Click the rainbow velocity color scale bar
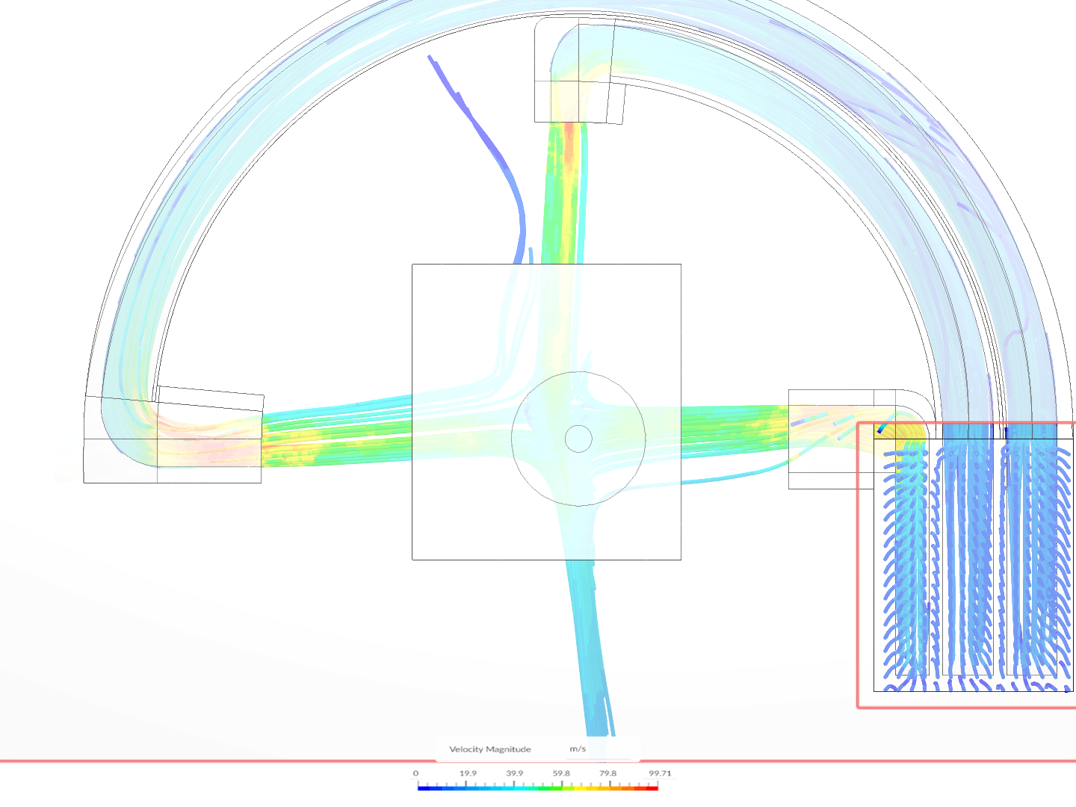Viewport: 1076px width, 807px height. coord(538,788)
